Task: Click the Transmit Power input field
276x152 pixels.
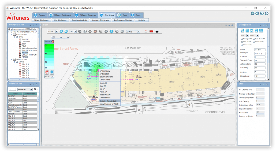Action: (260, 60)
